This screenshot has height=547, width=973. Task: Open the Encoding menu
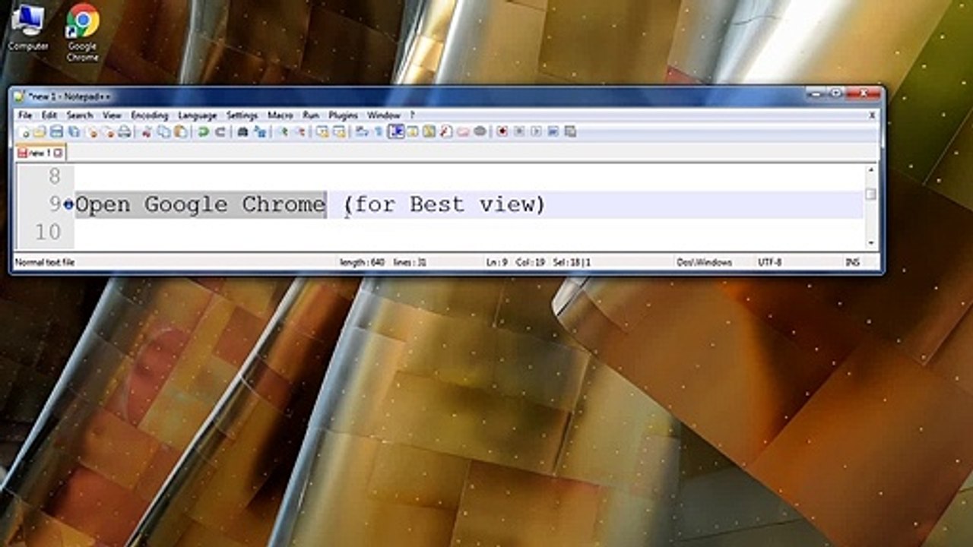[x=149, y=115]
